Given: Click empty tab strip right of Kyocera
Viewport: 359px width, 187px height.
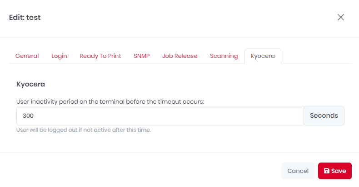Looking at the screenshot, I should click(x=316, y=56).
